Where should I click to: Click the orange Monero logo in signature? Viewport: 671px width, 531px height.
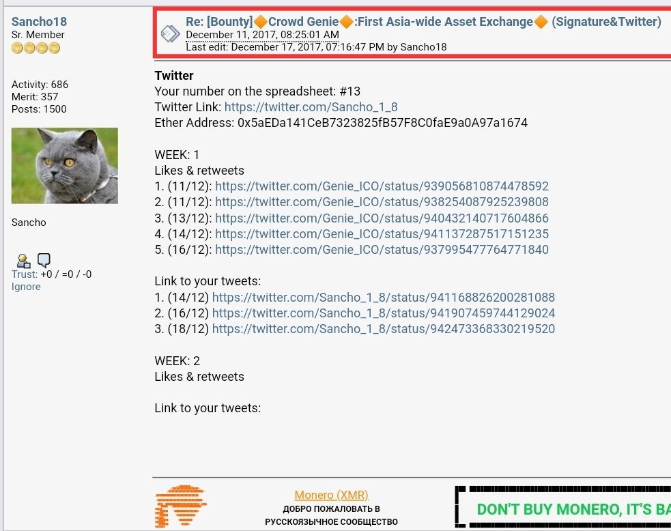182,506
